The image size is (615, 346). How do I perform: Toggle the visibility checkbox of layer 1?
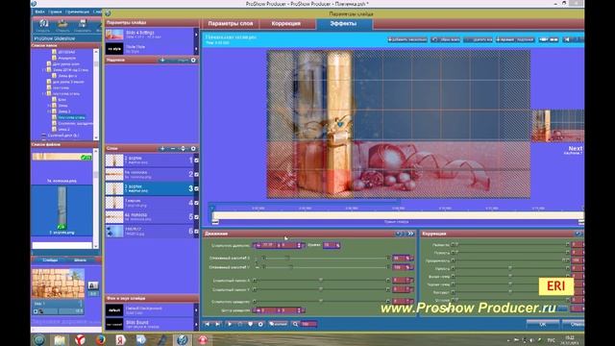coord(196,161)
